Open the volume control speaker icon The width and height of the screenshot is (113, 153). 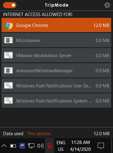point(40,146)
